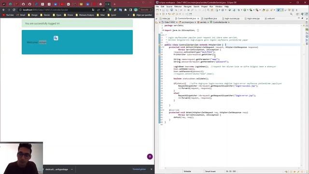
Task: Open Diğer yer işaretleri bookmarks folder
Action: (x=142, y=15)
